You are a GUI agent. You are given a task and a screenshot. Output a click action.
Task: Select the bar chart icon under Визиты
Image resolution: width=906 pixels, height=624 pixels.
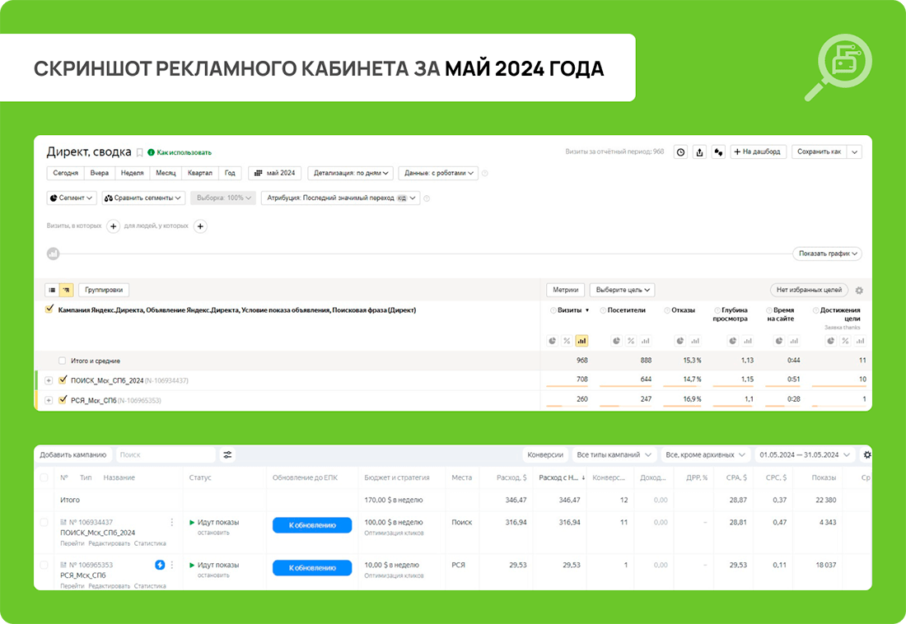[581, 341]
